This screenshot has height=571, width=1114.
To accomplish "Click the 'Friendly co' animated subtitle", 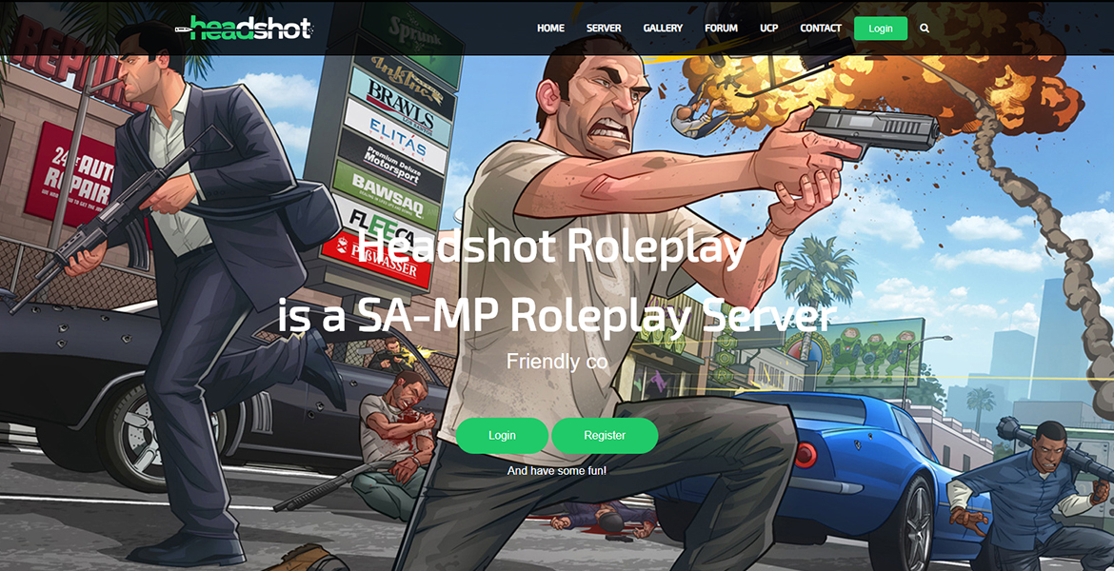I will tap(557, 362).
